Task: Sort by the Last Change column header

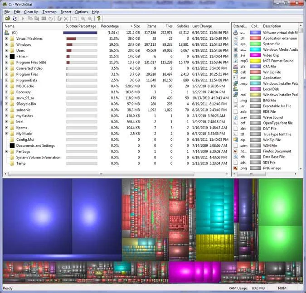Action: pos(202,26)
